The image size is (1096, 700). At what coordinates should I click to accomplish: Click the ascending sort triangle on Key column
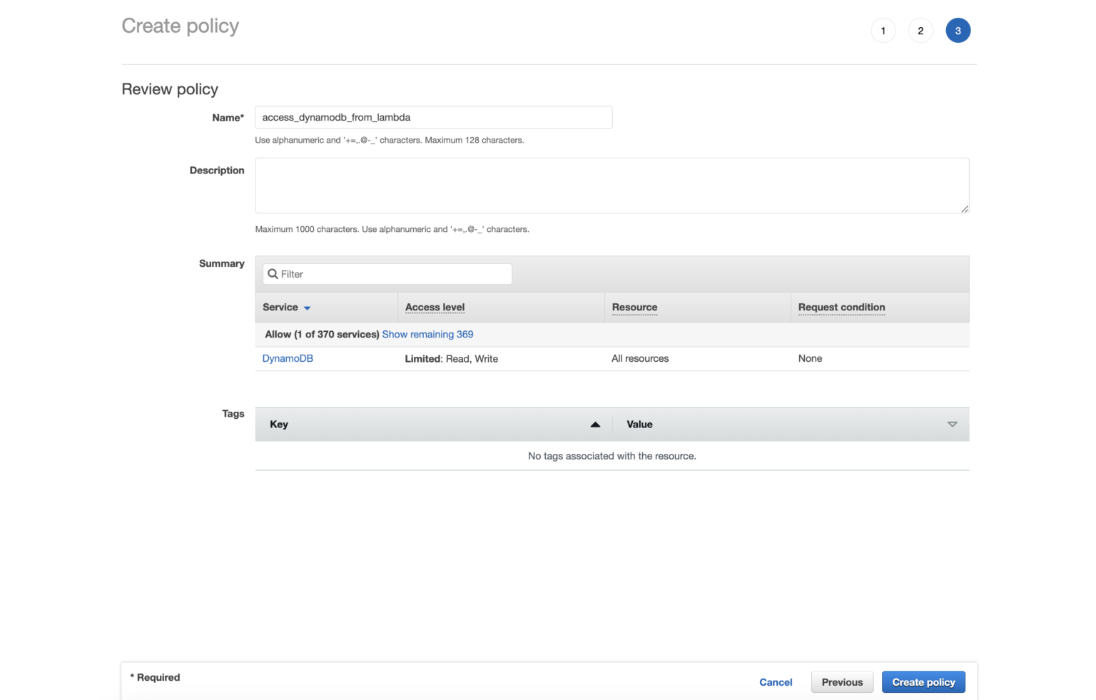596,424
